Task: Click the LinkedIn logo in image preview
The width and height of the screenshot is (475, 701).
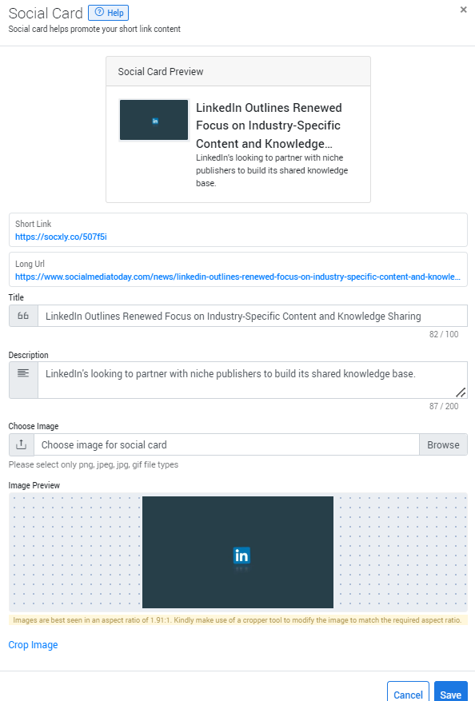Action: coord(241,556)
